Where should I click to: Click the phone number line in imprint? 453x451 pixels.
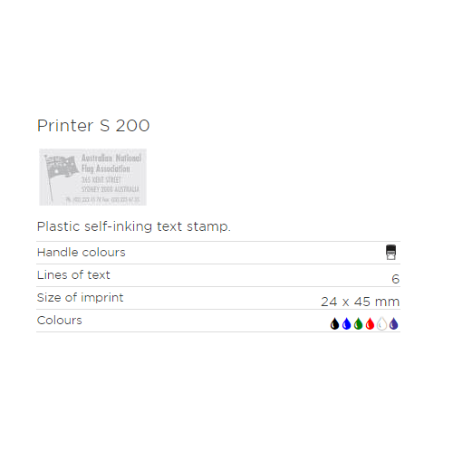pos(102,199)
